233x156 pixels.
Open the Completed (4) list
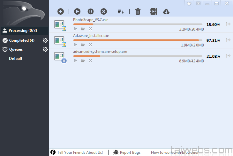(x=21, y=40)
